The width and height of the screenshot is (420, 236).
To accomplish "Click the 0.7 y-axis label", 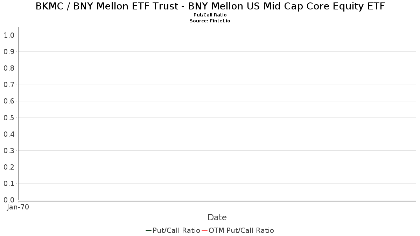I will 9,85.
